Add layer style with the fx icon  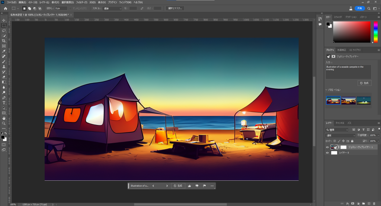[347, 203]
